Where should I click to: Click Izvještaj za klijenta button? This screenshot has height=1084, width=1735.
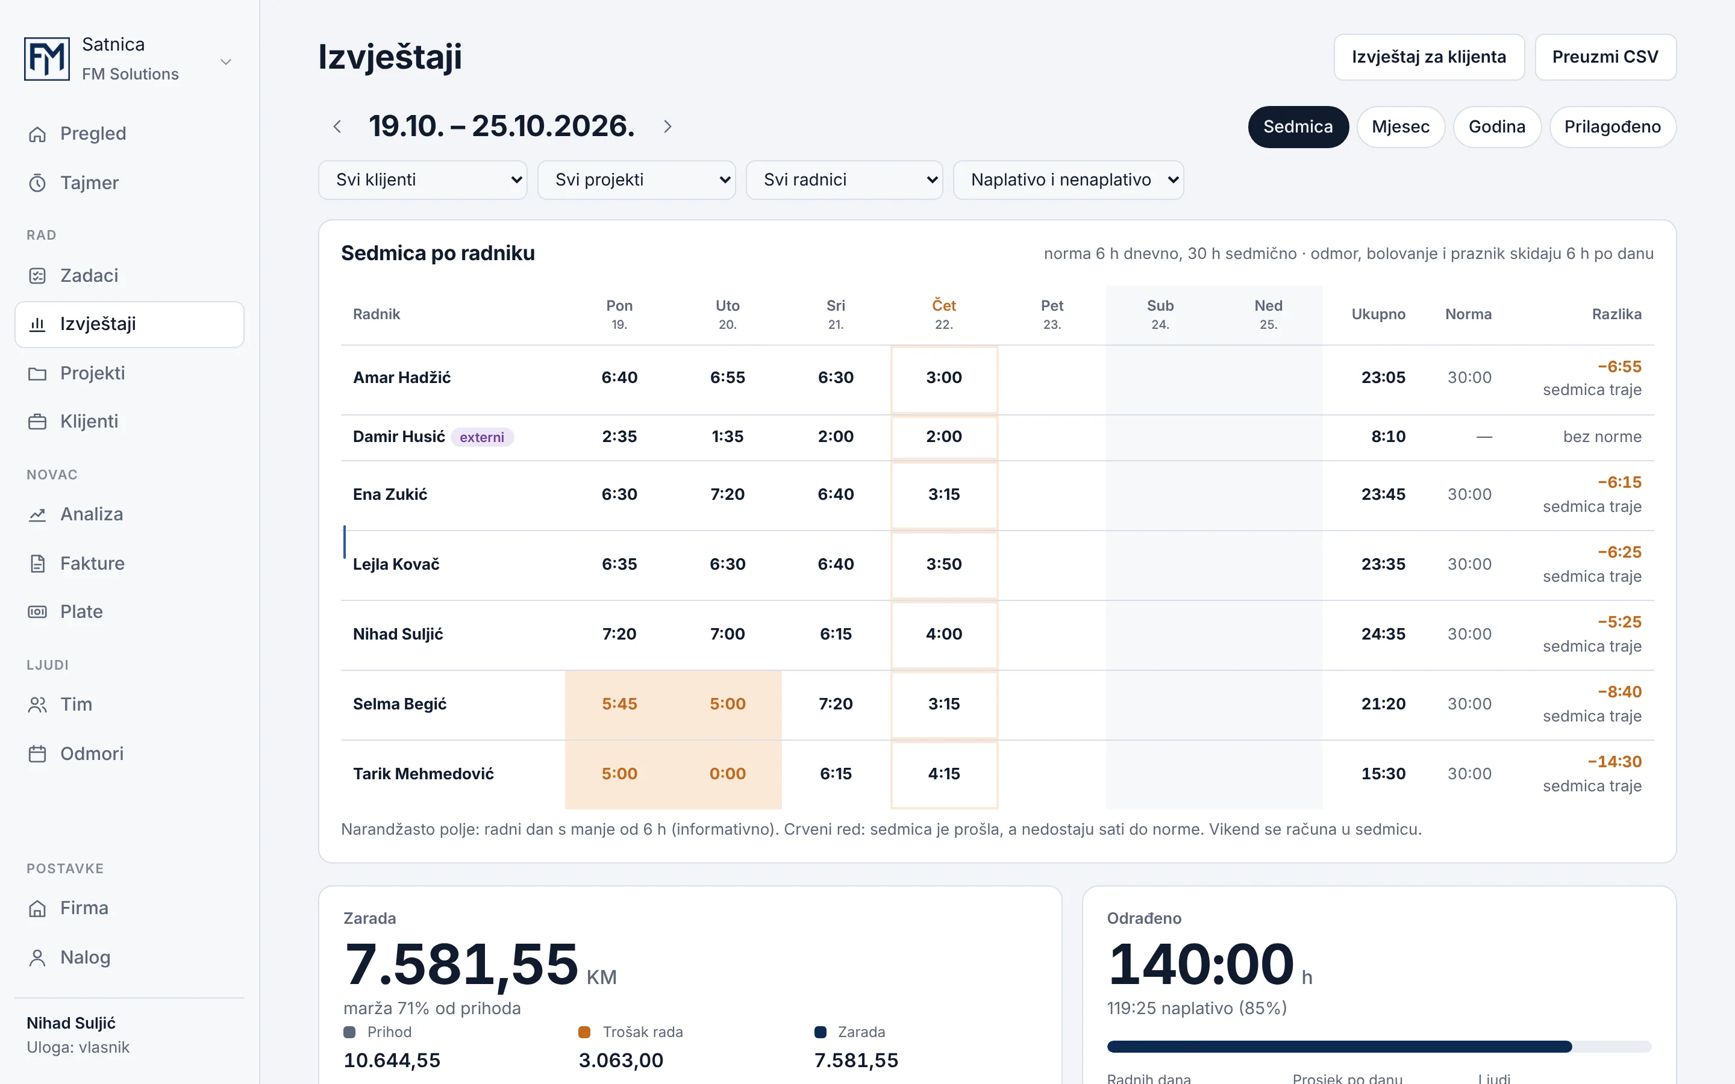point(1428,57)
